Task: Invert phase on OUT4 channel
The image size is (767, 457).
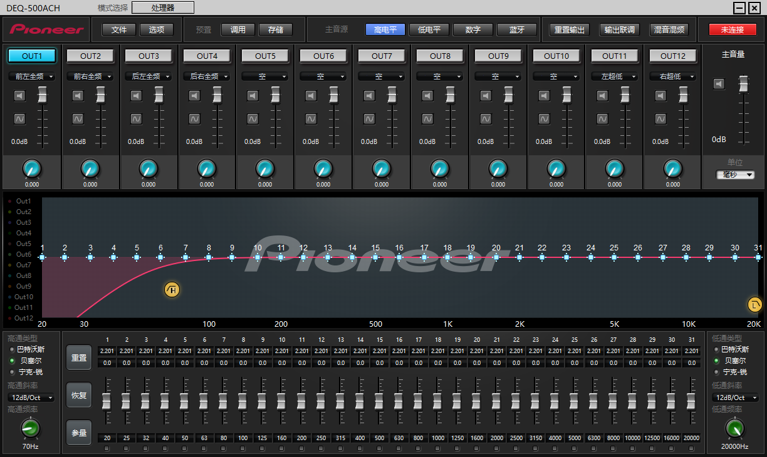Action: point(194,118)
